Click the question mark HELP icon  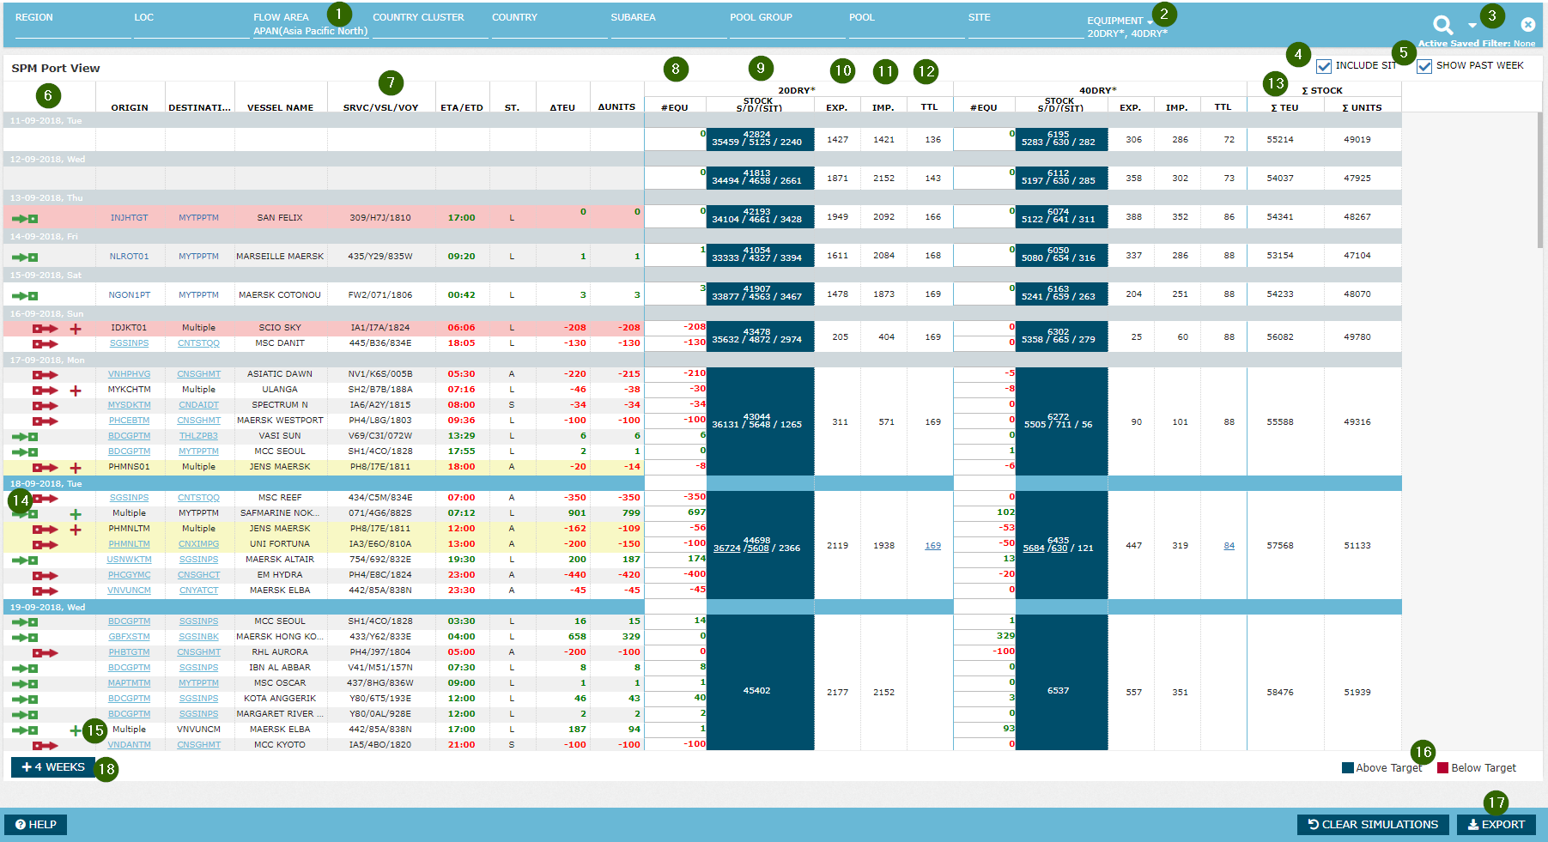click(21, 825)
